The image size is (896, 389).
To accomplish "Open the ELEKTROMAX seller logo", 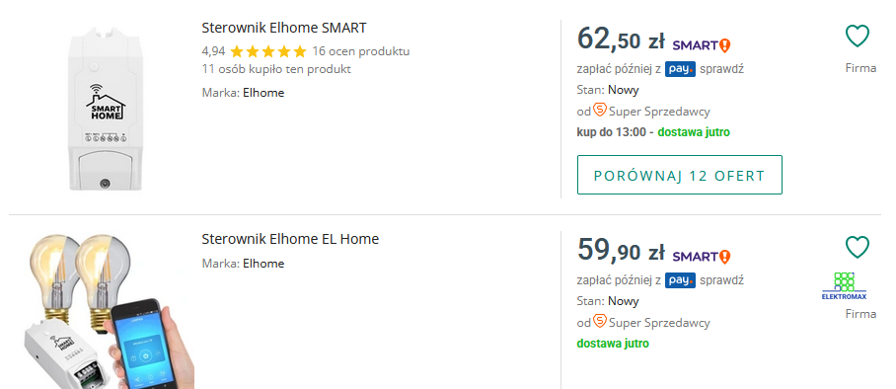I will (x=844, y=286).
